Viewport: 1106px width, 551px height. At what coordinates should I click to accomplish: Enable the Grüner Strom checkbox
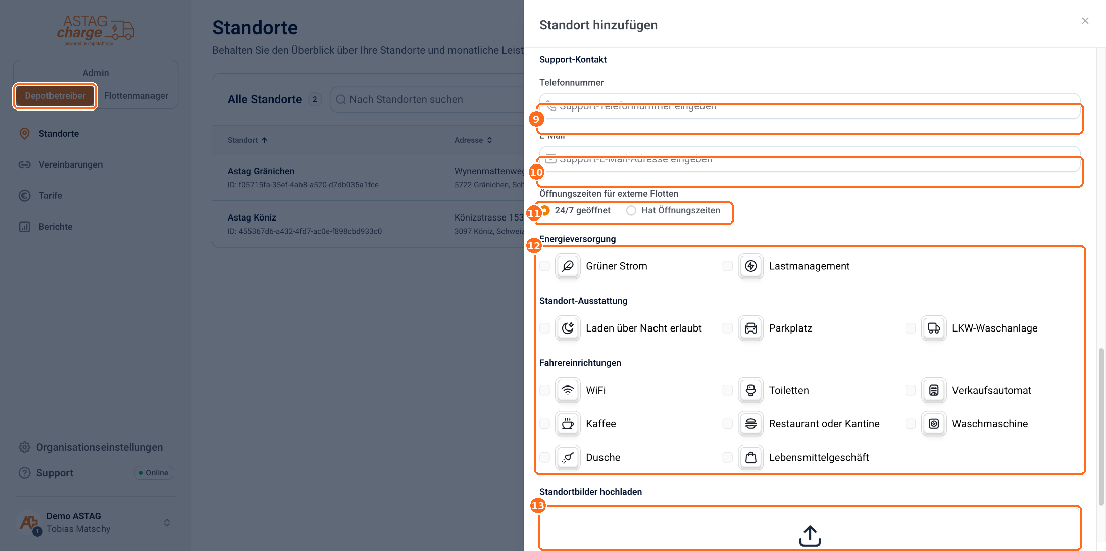point(544,266)
